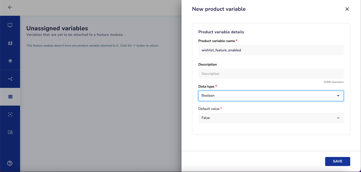Select the stacked layers sidebar icon

pyautogui.click(x=10, y=61)
